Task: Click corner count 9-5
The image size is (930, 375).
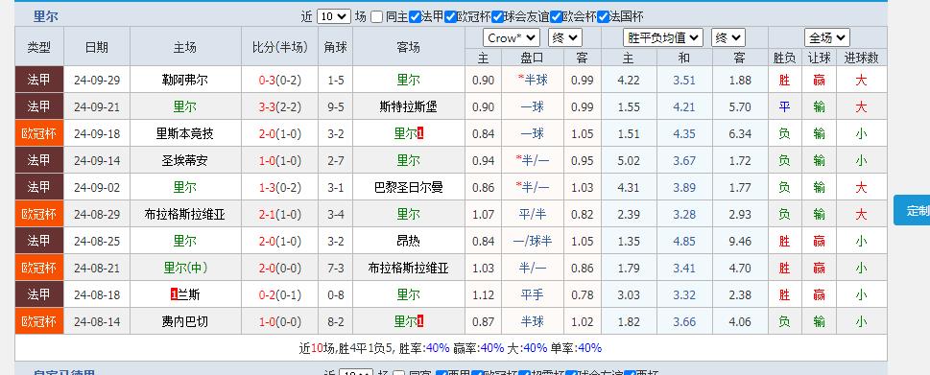Action: coord(336,107)
